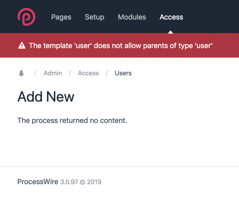
Task: Click the slash separator between Admin and Access
Action: tap(70, 73)
